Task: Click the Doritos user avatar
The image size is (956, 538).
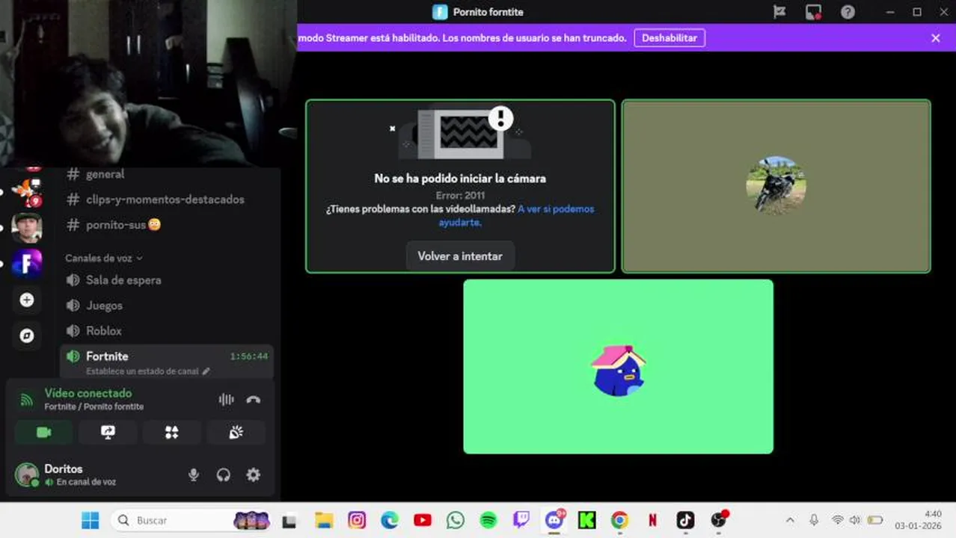Action: tap(27, 474)
